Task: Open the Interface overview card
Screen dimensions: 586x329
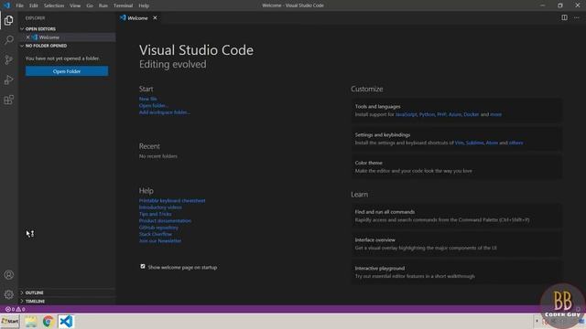Action: 456,244
